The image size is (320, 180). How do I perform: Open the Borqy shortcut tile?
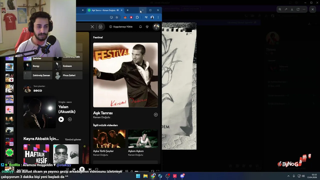(38, 66)
